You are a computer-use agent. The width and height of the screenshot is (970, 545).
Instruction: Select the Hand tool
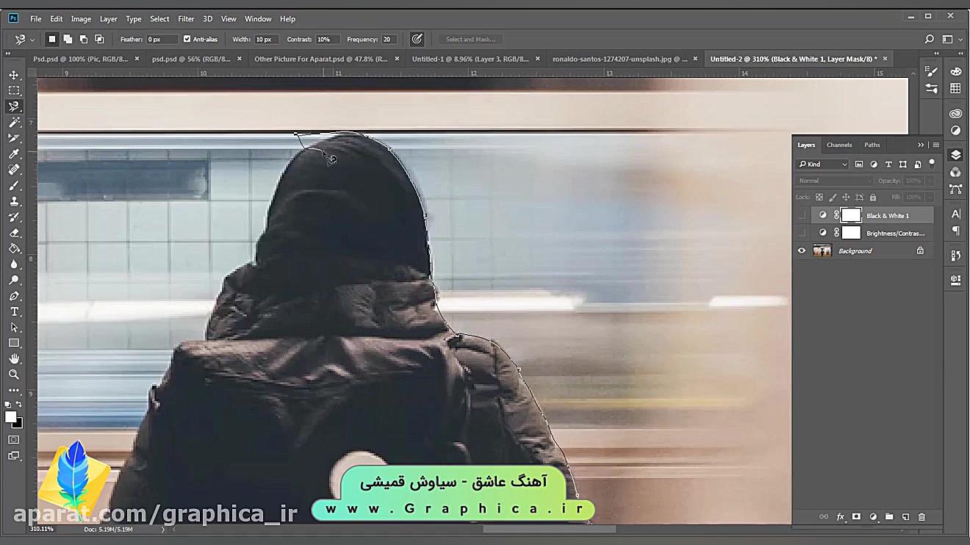tap(14, 358)
